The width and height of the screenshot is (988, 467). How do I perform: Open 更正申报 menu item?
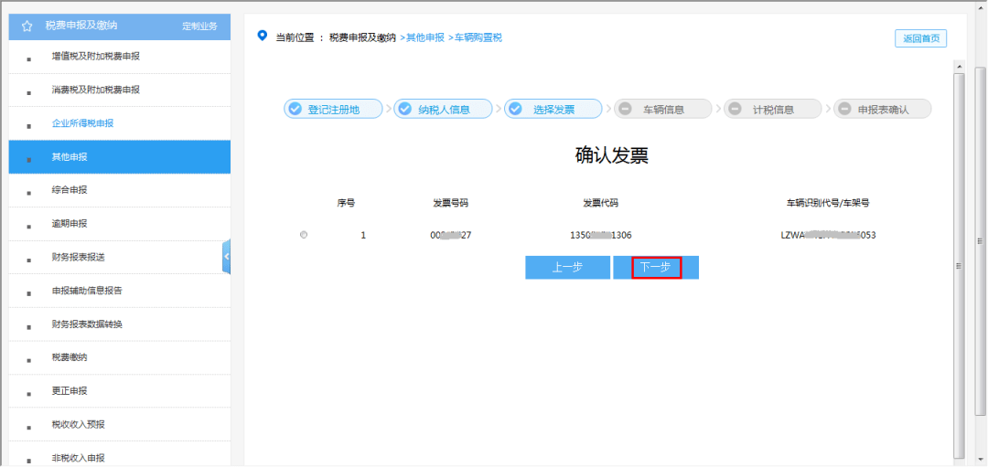(120, 391)
